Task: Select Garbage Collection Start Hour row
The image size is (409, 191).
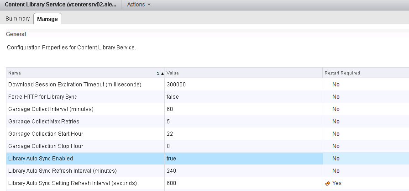Action: click(x=46, y=134)
